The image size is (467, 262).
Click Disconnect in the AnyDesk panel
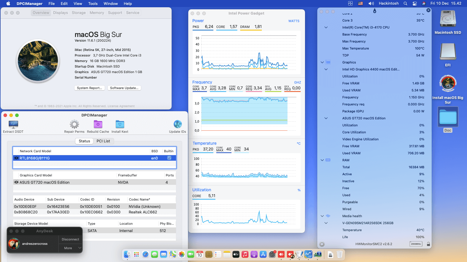(x=70, y=239)
